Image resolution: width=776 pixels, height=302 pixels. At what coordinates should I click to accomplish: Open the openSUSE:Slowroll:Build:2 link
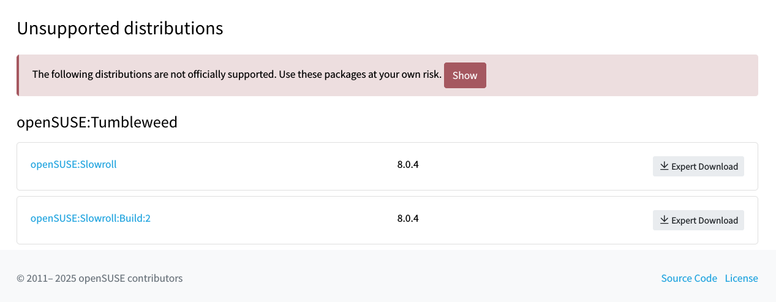(91, 218)
